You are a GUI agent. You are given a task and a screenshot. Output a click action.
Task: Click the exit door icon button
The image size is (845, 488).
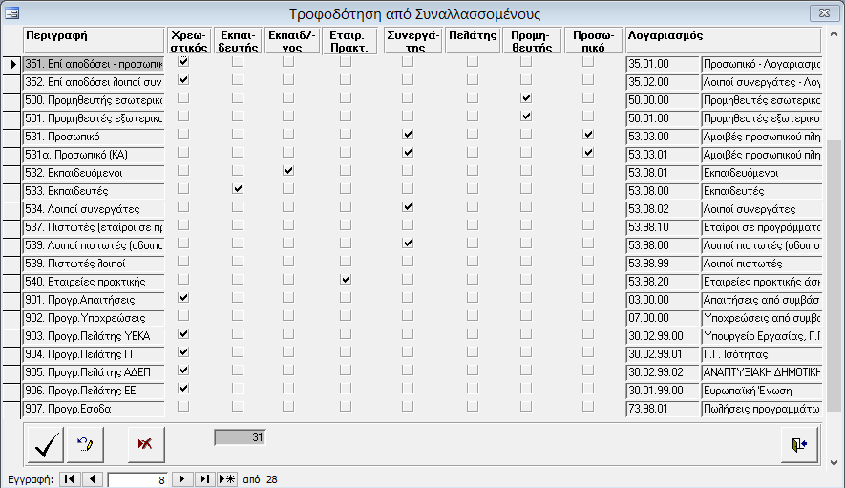tap(798, 444)
